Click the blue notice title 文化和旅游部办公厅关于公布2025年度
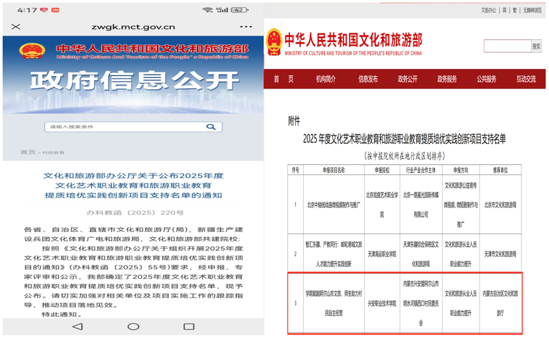Image resolution: width=549 pixels, height=345 pixels. 133,175
